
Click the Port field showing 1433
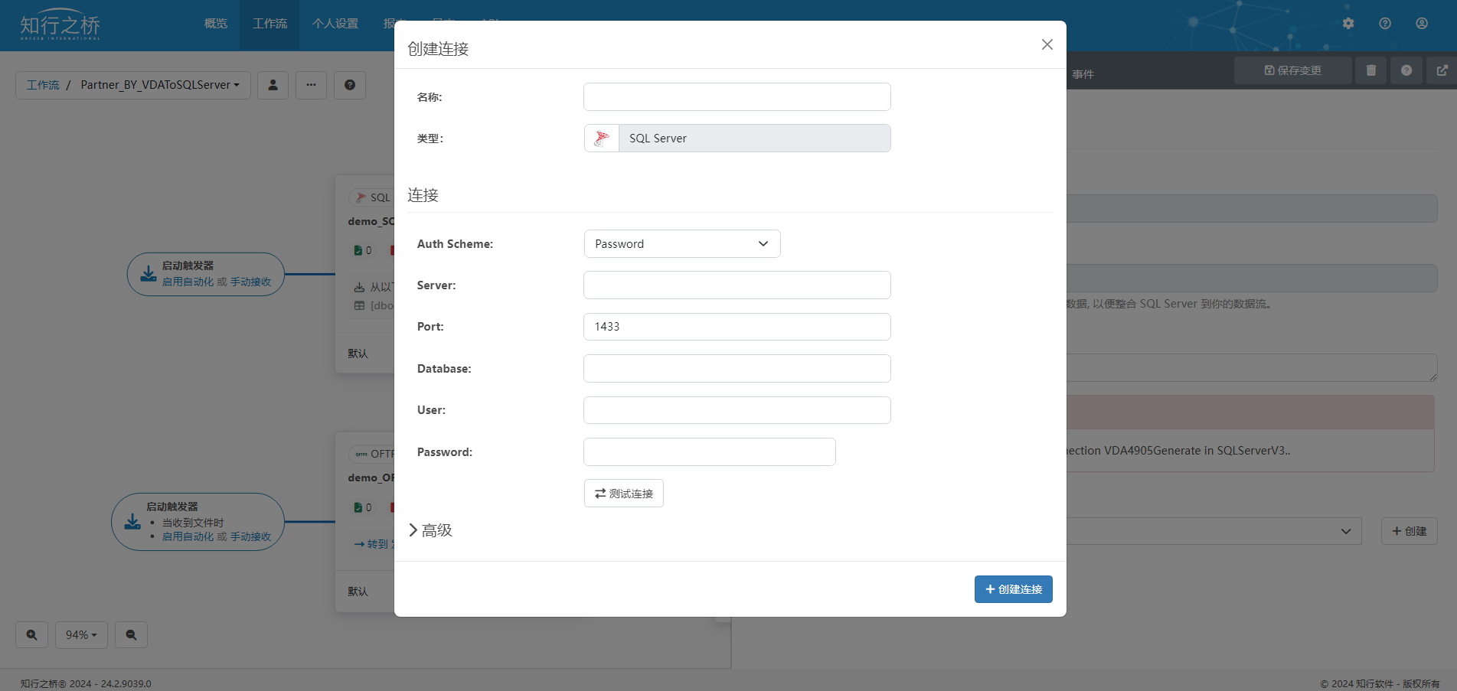(737, 327)
